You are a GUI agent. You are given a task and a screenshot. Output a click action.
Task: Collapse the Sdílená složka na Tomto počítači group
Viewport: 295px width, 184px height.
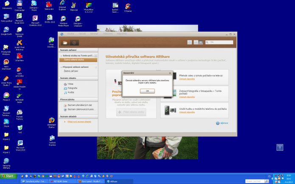click(x=61, y=56)
